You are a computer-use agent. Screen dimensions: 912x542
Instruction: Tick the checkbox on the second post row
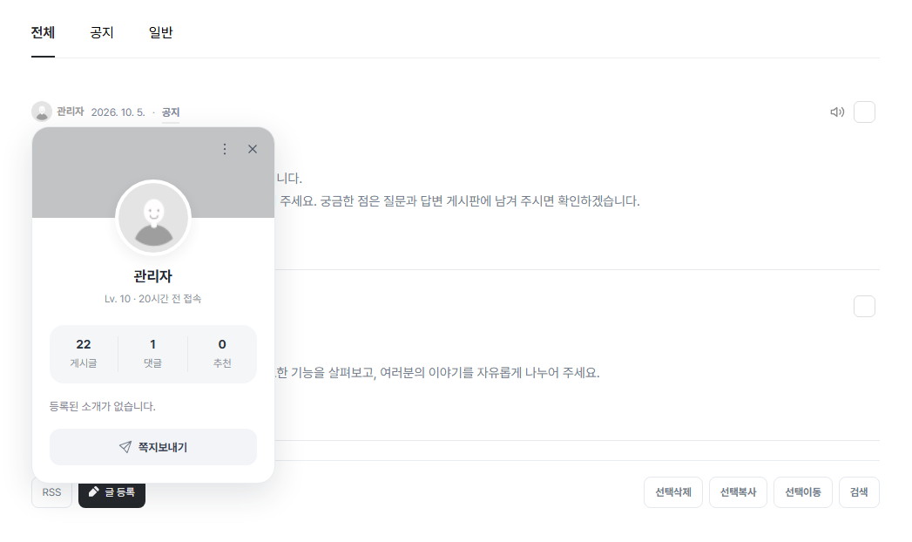864,306
